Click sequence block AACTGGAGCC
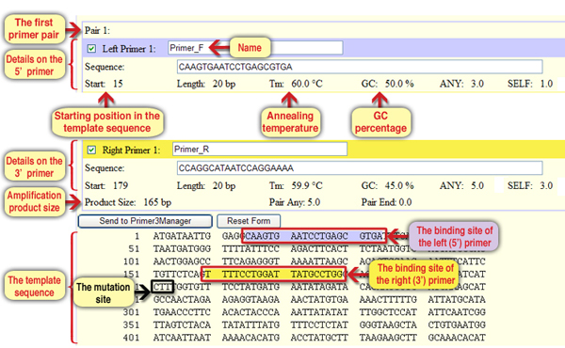 (x=182, y=261)
